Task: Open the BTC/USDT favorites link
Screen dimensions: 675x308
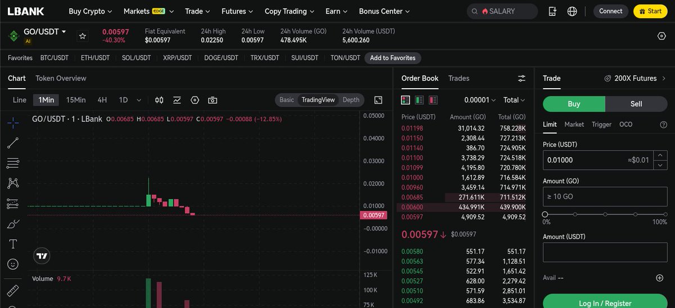Action: [55, 58]
